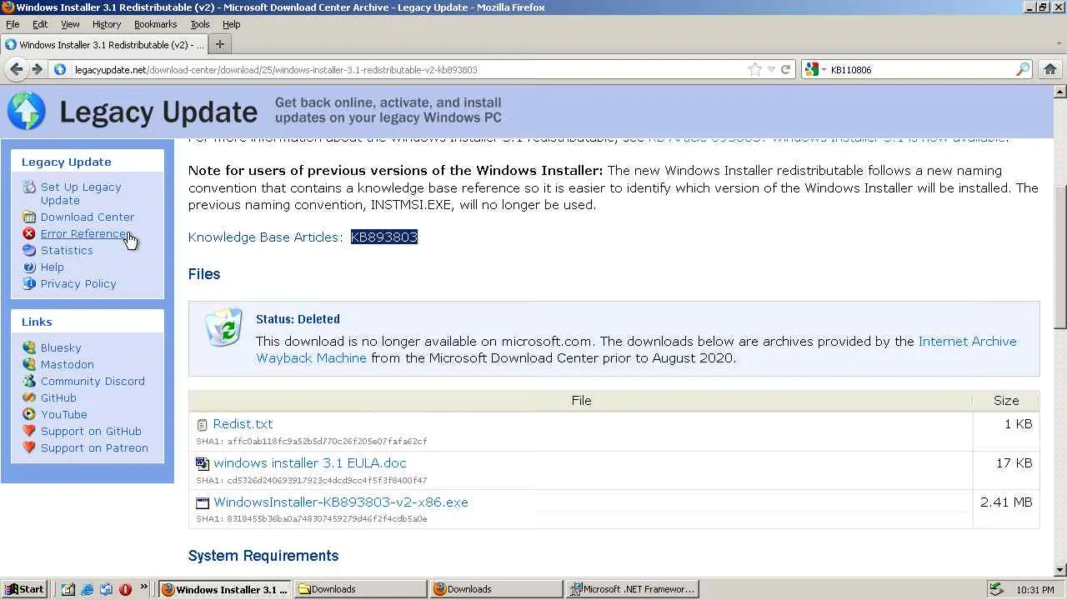Image resolution: width=1067 pixels, height=600 pixels.
Task: Open the address bar history dropdown arrow
Action: (x=771, y=69)
